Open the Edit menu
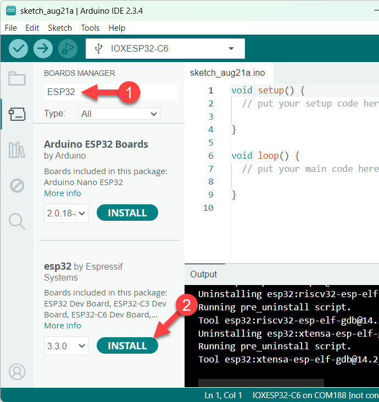The image size is (379, 402). coord(32,27)
